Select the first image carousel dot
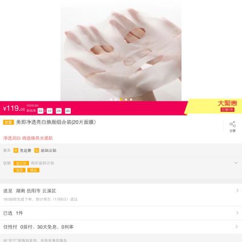Viewport: 242px width, 242px height. click(111, 99)
